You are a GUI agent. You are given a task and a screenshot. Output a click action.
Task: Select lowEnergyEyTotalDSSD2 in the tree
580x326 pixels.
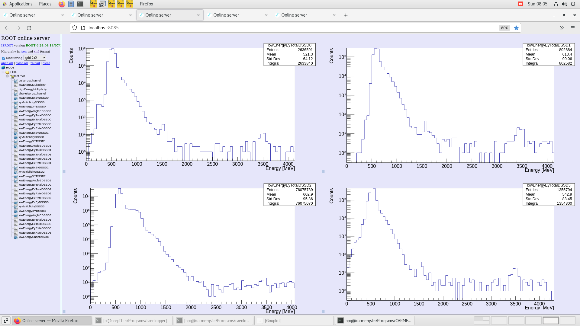pyautogui.click(x=35, y=185)
